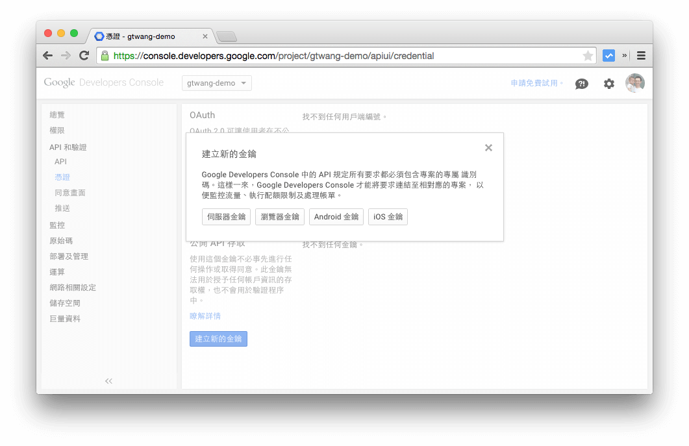689x446 pixels.
Task: Dismiss the dialog with the × button
Action: [x=488, y=147]
